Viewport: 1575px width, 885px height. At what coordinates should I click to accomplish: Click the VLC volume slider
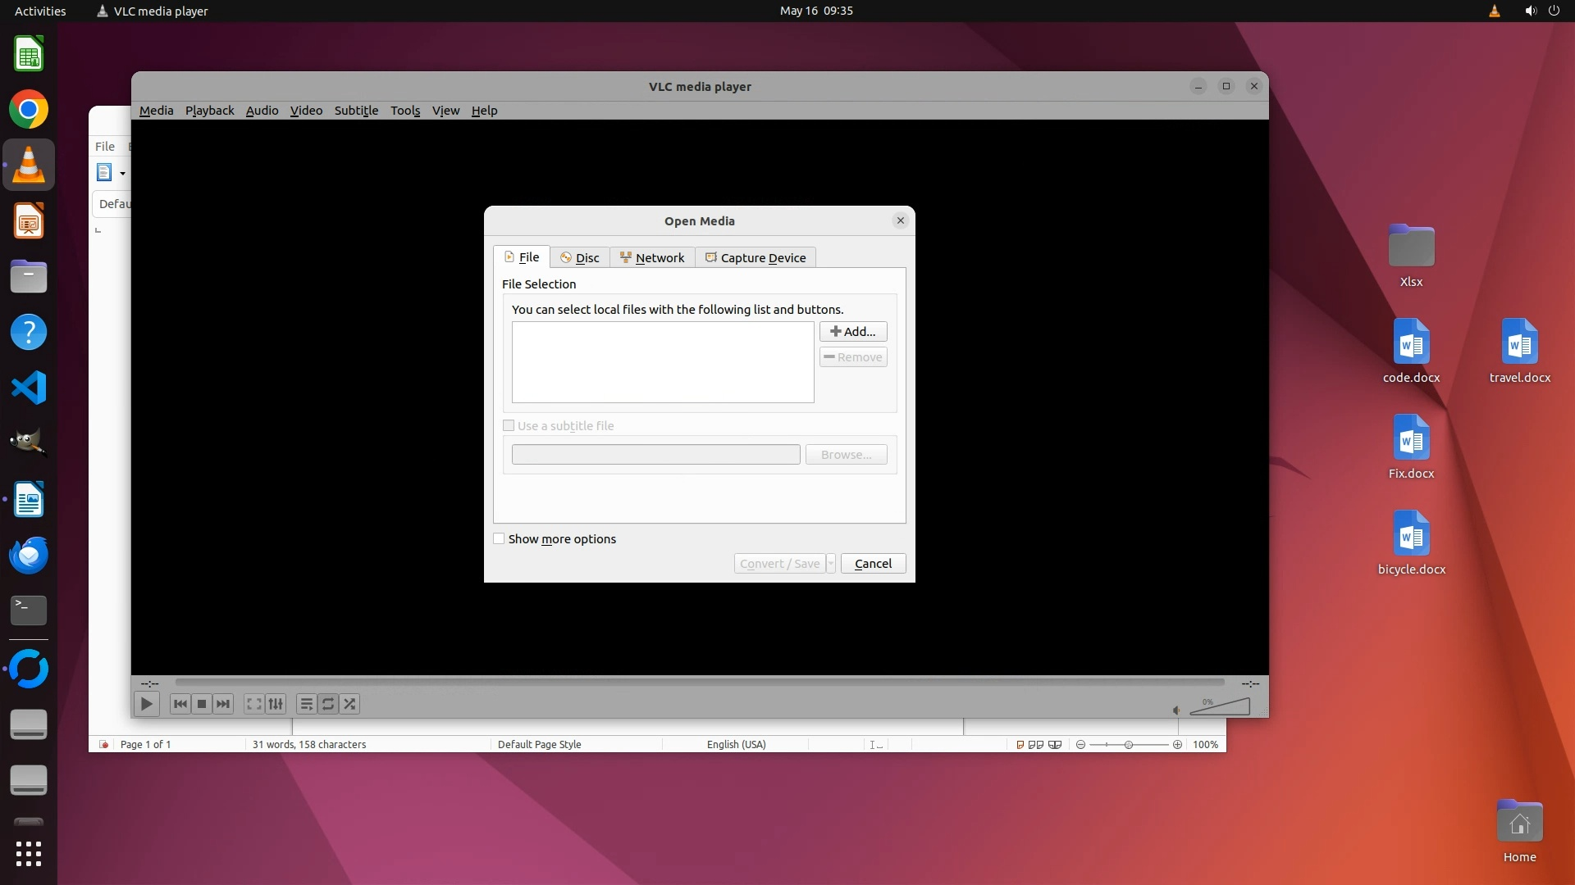click(1221, 707)
